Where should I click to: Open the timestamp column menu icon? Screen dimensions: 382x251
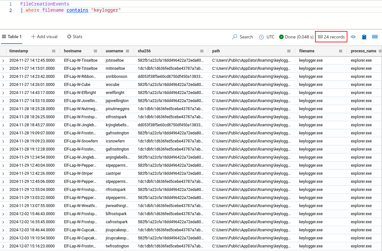(x=54, y=51)
